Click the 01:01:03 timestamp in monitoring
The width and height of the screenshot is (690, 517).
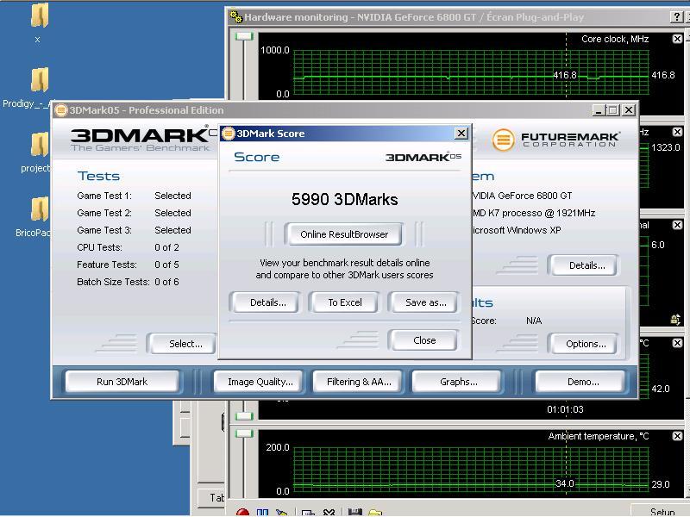[x=565, y=409]
